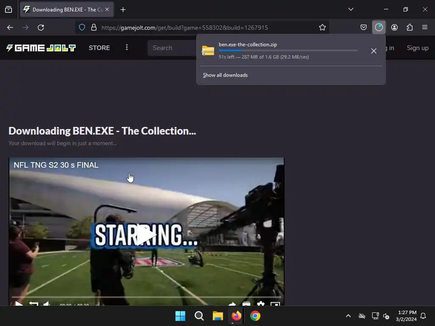435x326 pixels.
Task: Open the notifications bell icon
Action: [x=423, y=316]
